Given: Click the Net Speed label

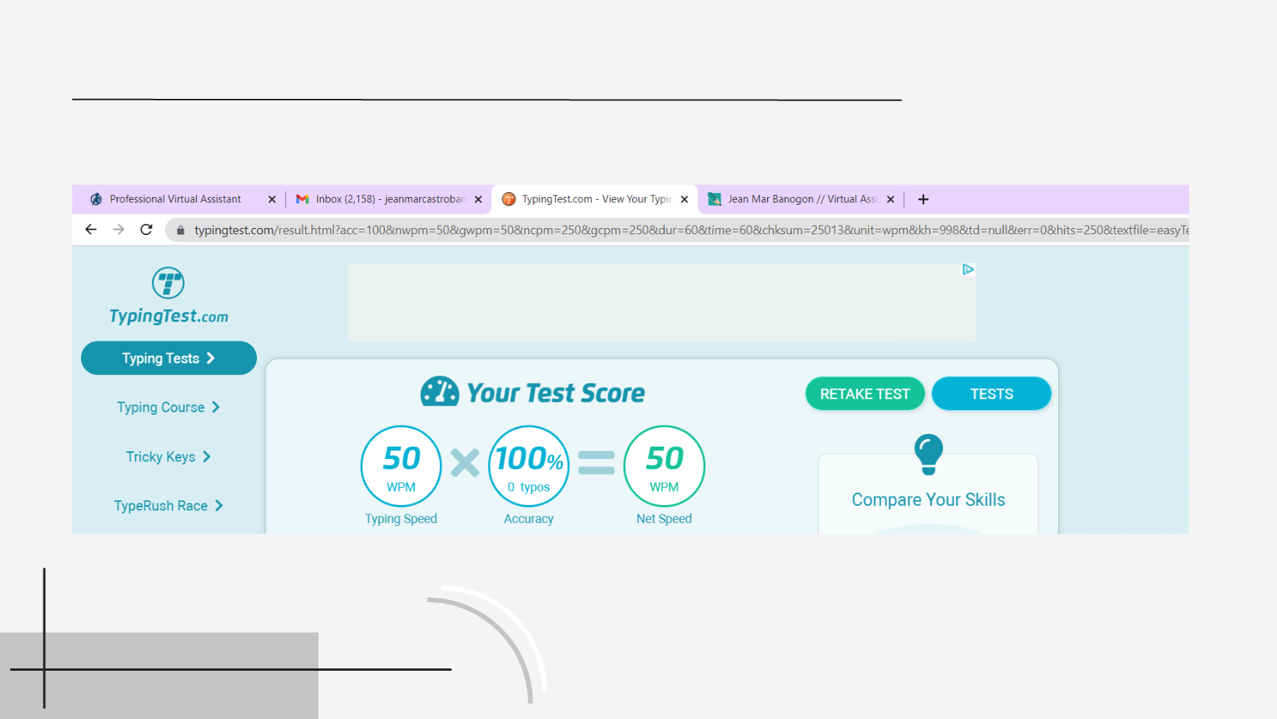Looking at the screenshot, I should [664, 519].
